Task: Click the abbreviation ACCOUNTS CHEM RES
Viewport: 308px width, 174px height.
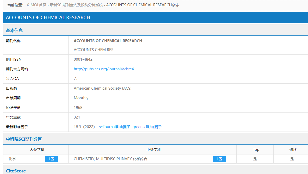Action: click(x=94, y=50)
